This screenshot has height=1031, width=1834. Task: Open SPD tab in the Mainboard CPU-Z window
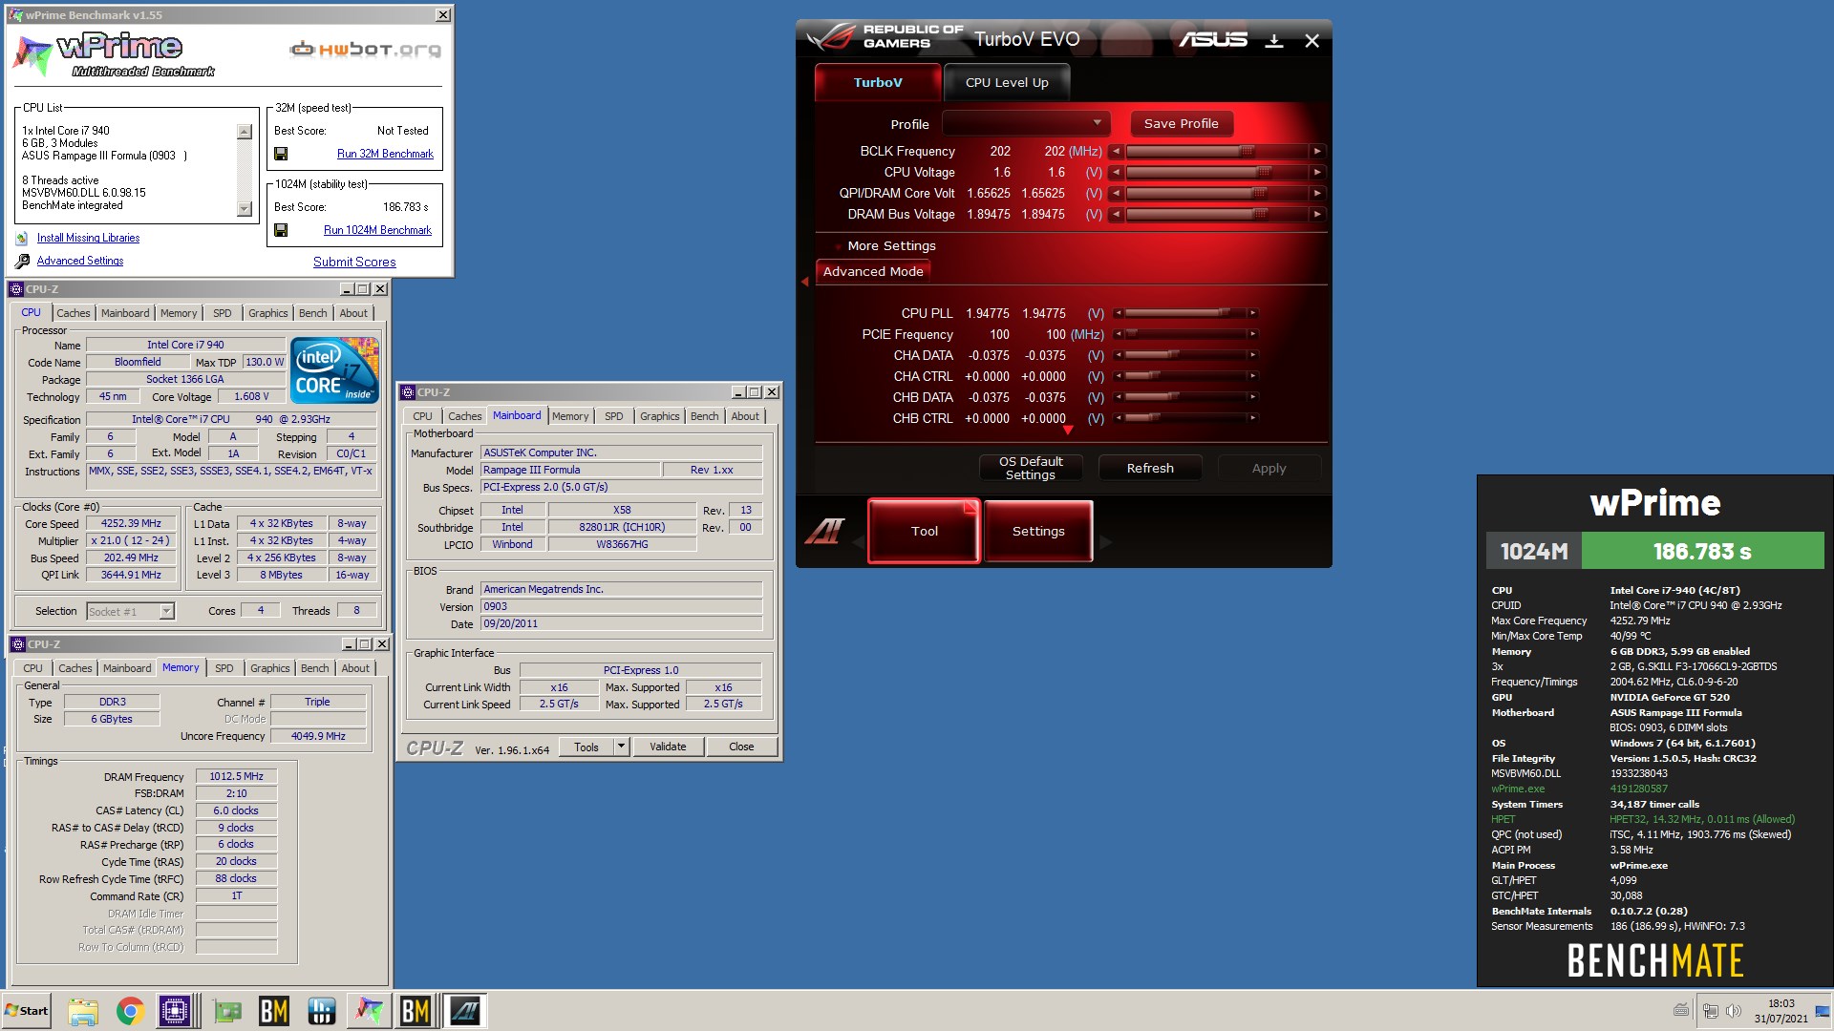pyautogui.click(x=613, y=416)
